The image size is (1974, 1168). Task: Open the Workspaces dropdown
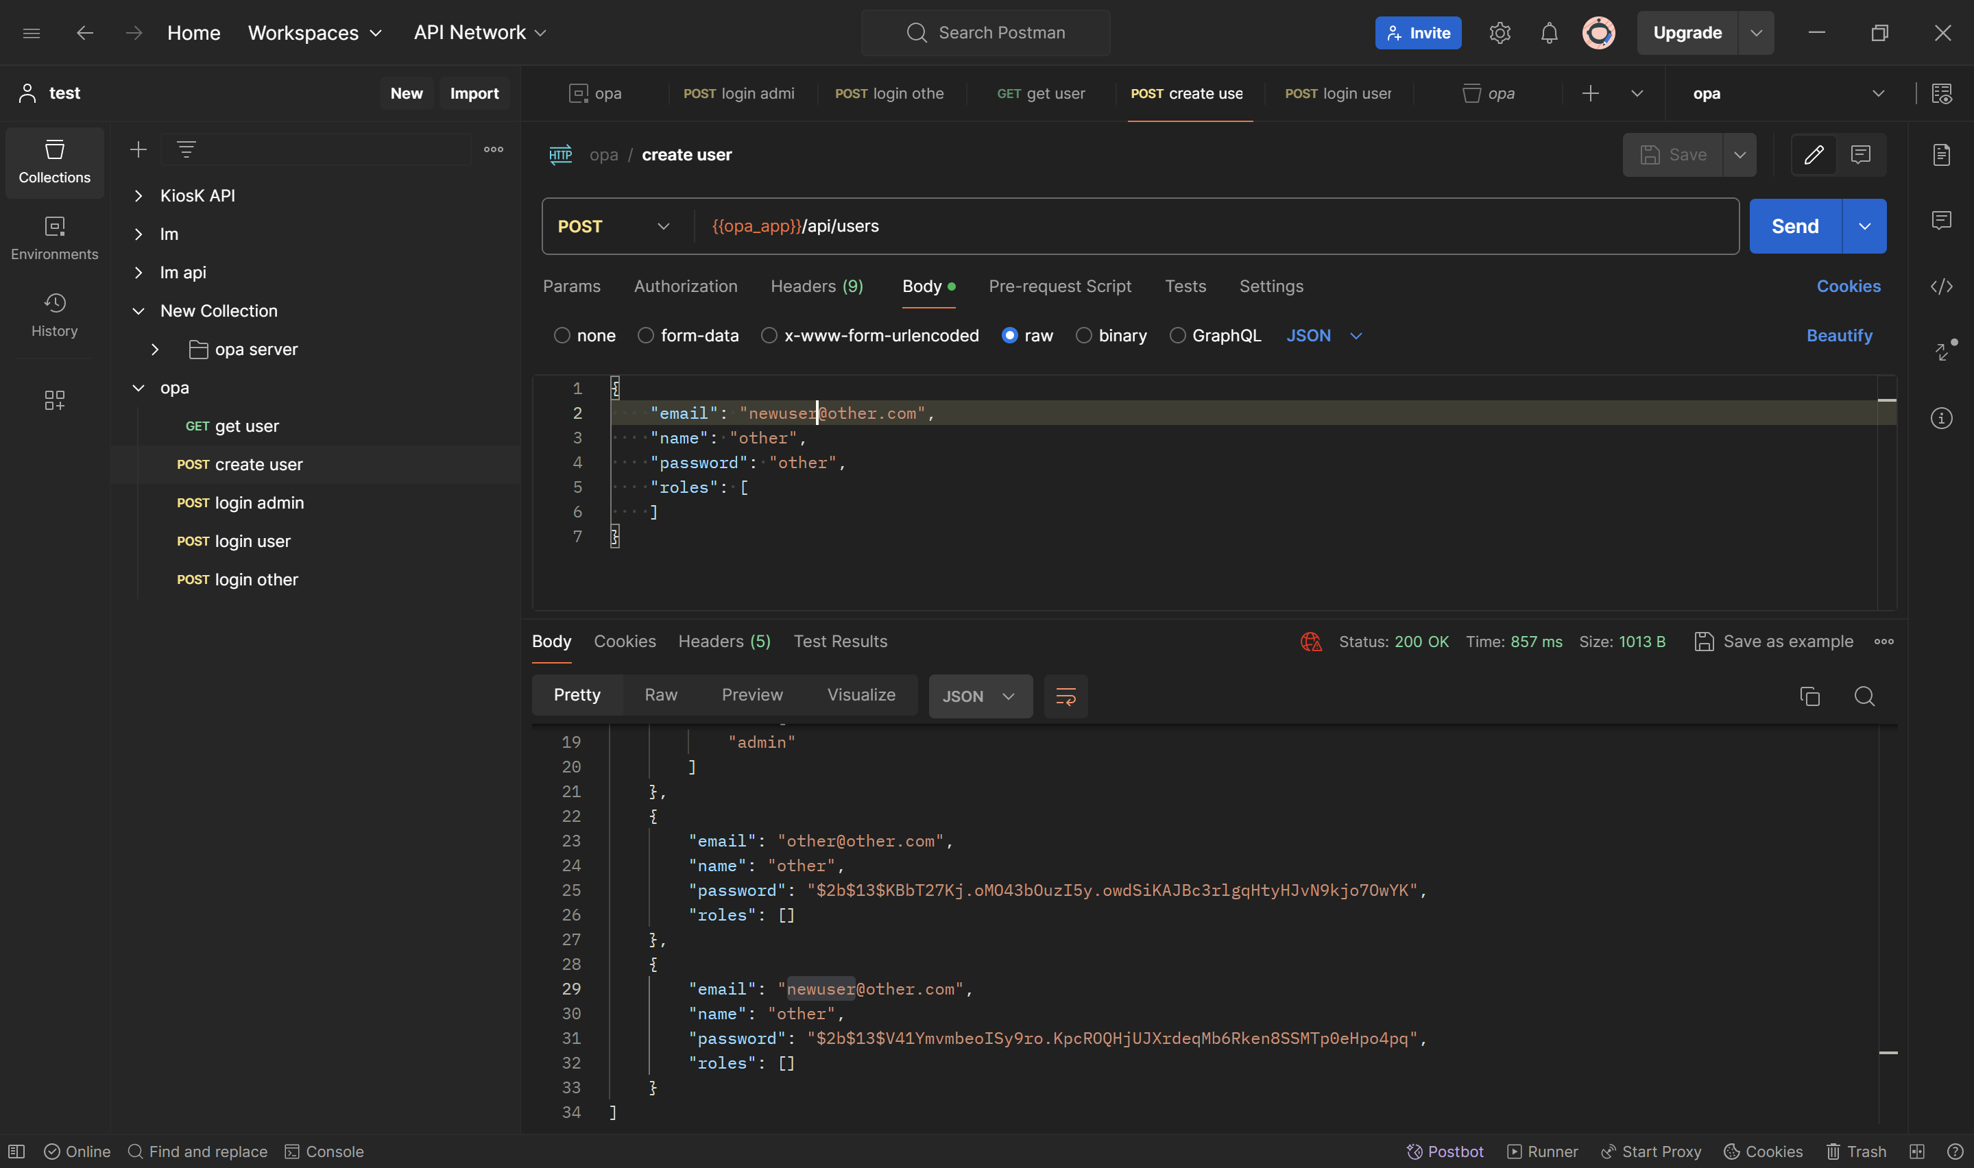click(315, 33)
